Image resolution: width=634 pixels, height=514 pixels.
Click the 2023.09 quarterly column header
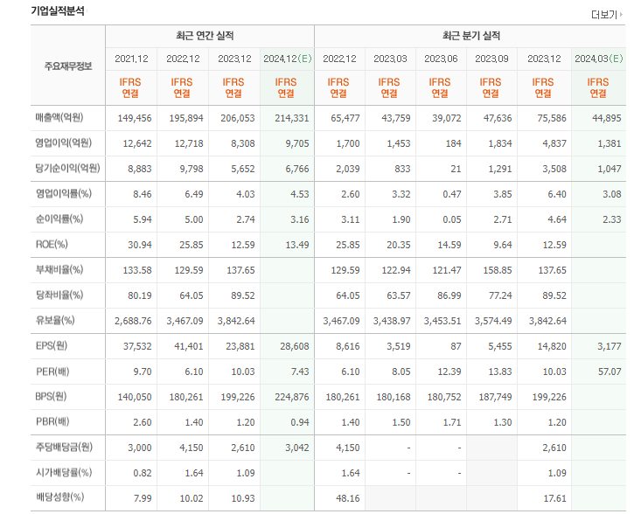click(x=491, y=59)
